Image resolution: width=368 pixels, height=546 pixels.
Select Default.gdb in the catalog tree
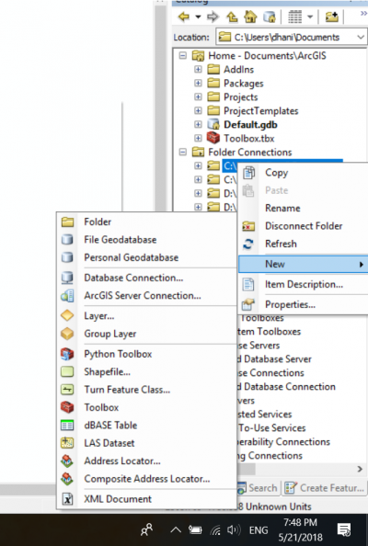[x=250, y=125]
